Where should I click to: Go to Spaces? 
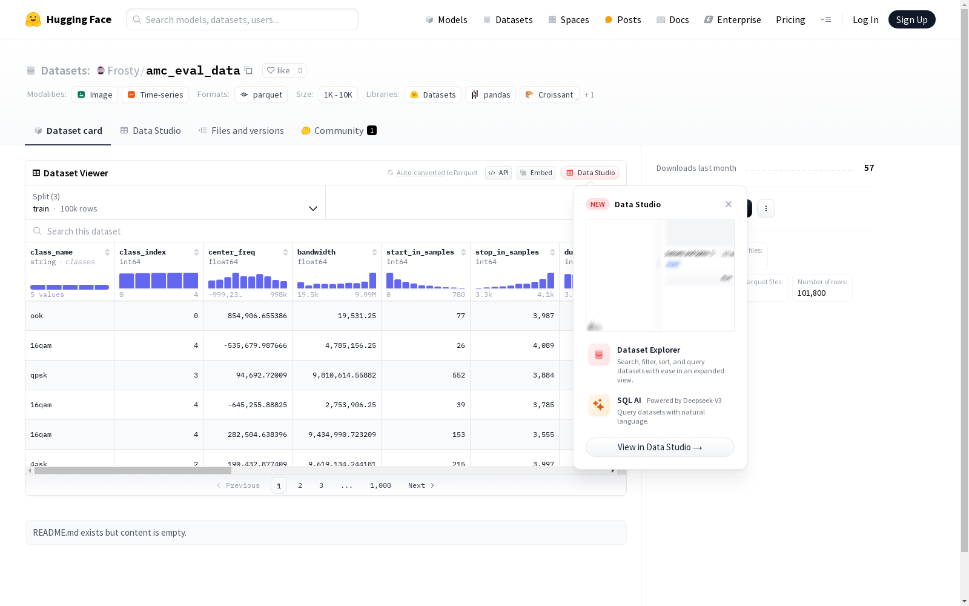(x=569, y=19)
